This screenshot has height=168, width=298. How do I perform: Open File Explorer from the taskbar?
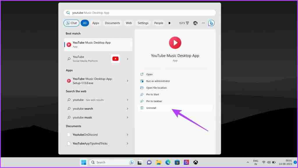[x=159, y=162]
